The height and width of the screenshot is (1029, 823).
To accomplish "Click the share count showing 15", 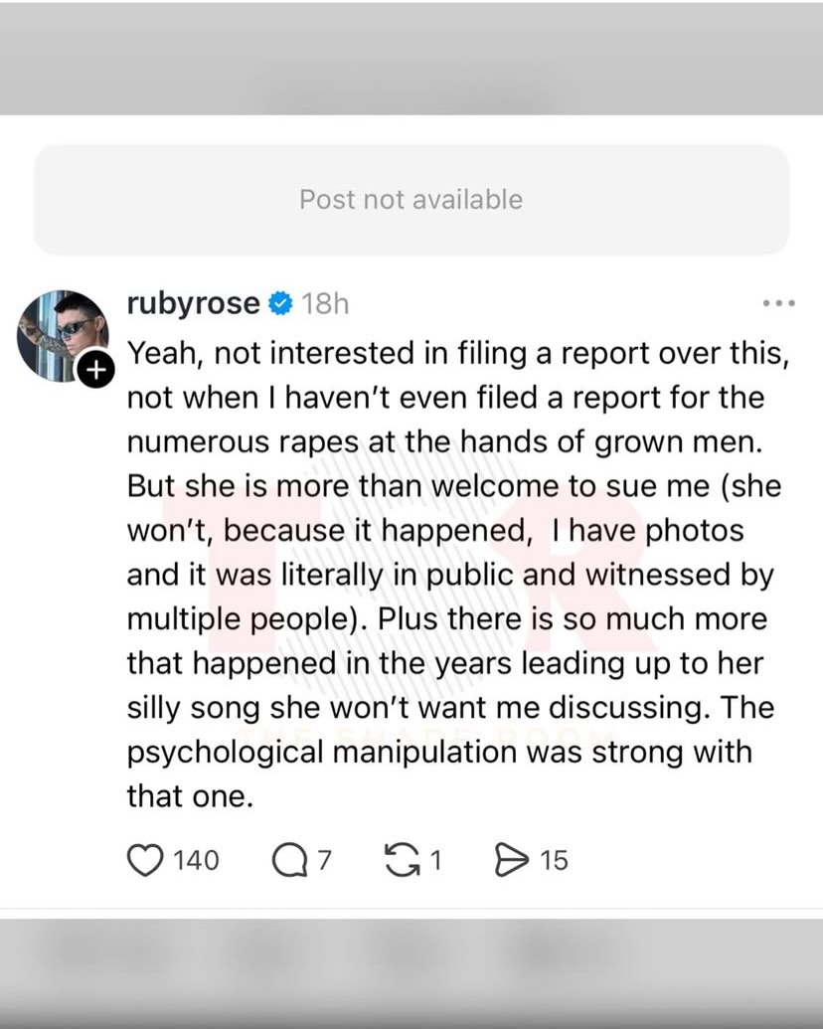I will [554, 860].
